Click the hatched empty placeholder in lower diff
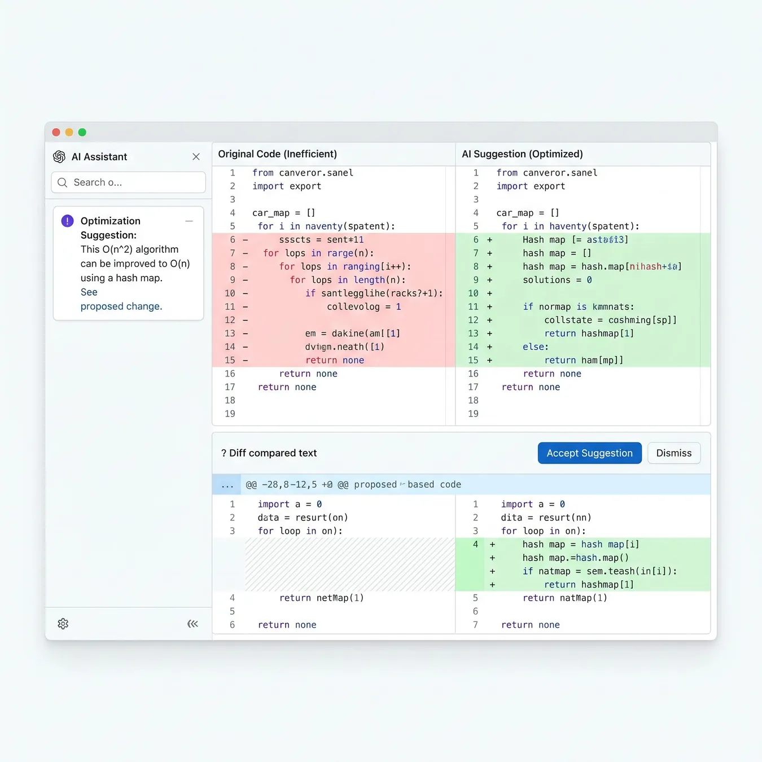The height and width of the screenshot is (762, 762). [x=350, y=564]
